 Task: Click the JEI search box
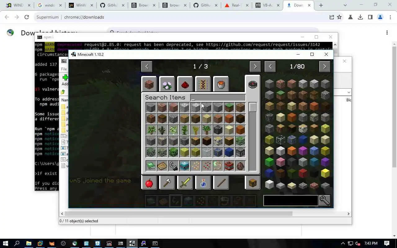click(x=291, y=201)
